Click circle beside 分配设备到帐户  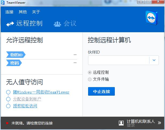tap(8, 99)
